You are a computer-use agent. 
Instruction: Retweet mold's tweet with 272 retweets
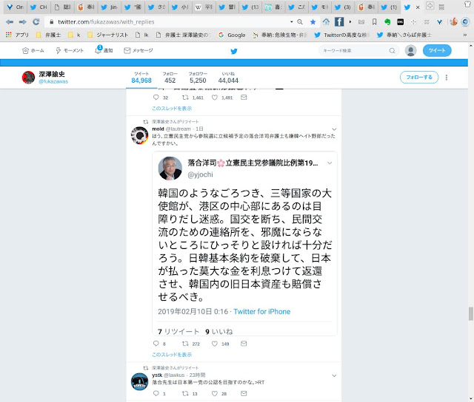point(185,344)
